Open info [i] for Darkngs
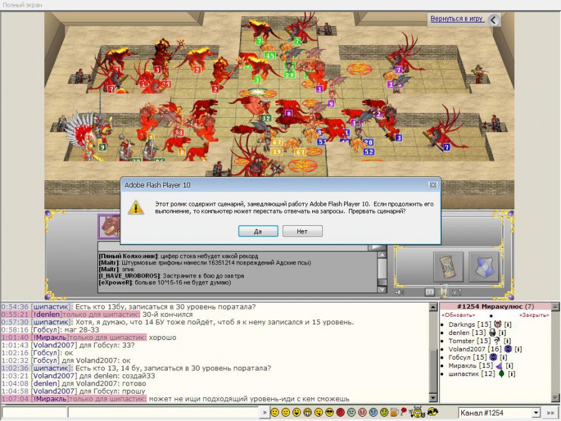The image size is (561, 421). (x=507, y=325)
